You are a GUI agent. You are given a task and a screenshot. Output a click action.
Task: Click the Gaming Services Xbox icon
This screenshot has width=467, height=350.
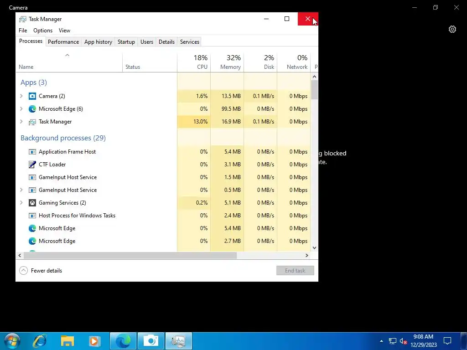[x=32, y=203]
